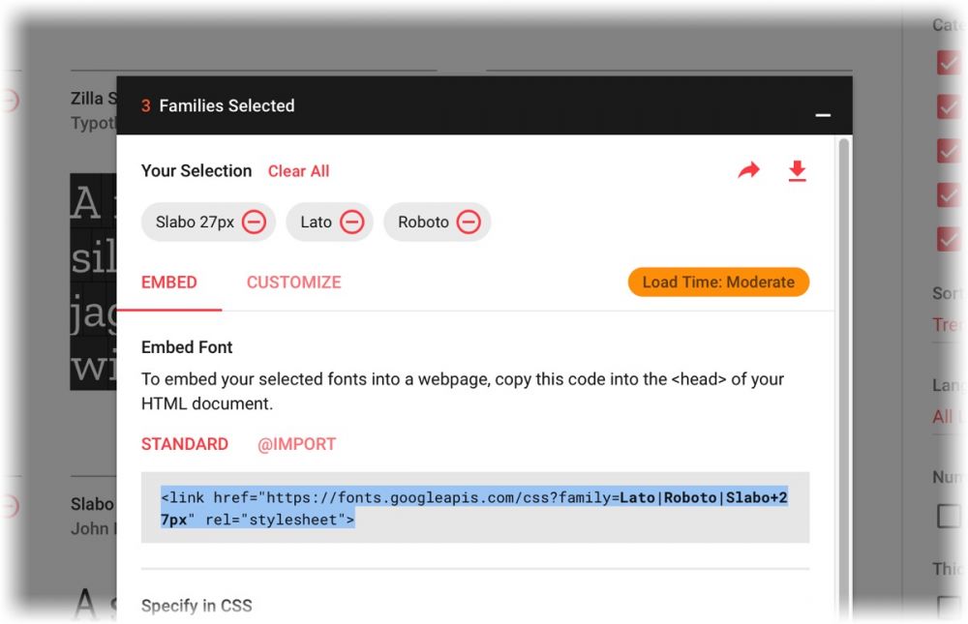Select the STANDARD embed method
The image size is (968, 624).
(x=185, y=444)
